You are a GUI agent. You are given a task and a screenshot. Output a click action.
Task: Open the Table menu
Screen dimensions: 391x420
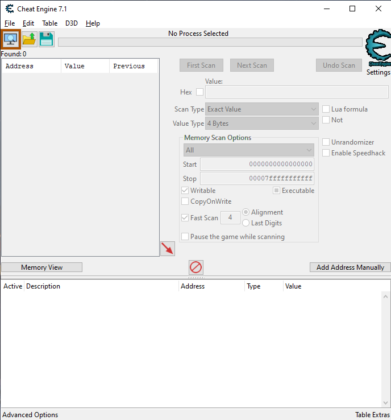click(50, 23)
